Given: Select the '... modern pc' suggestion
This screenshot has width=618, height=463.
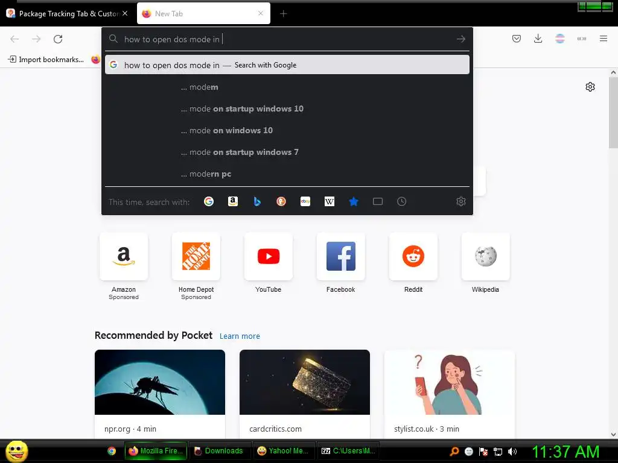Looking at the screenshot, I should (x=287, y=174).
